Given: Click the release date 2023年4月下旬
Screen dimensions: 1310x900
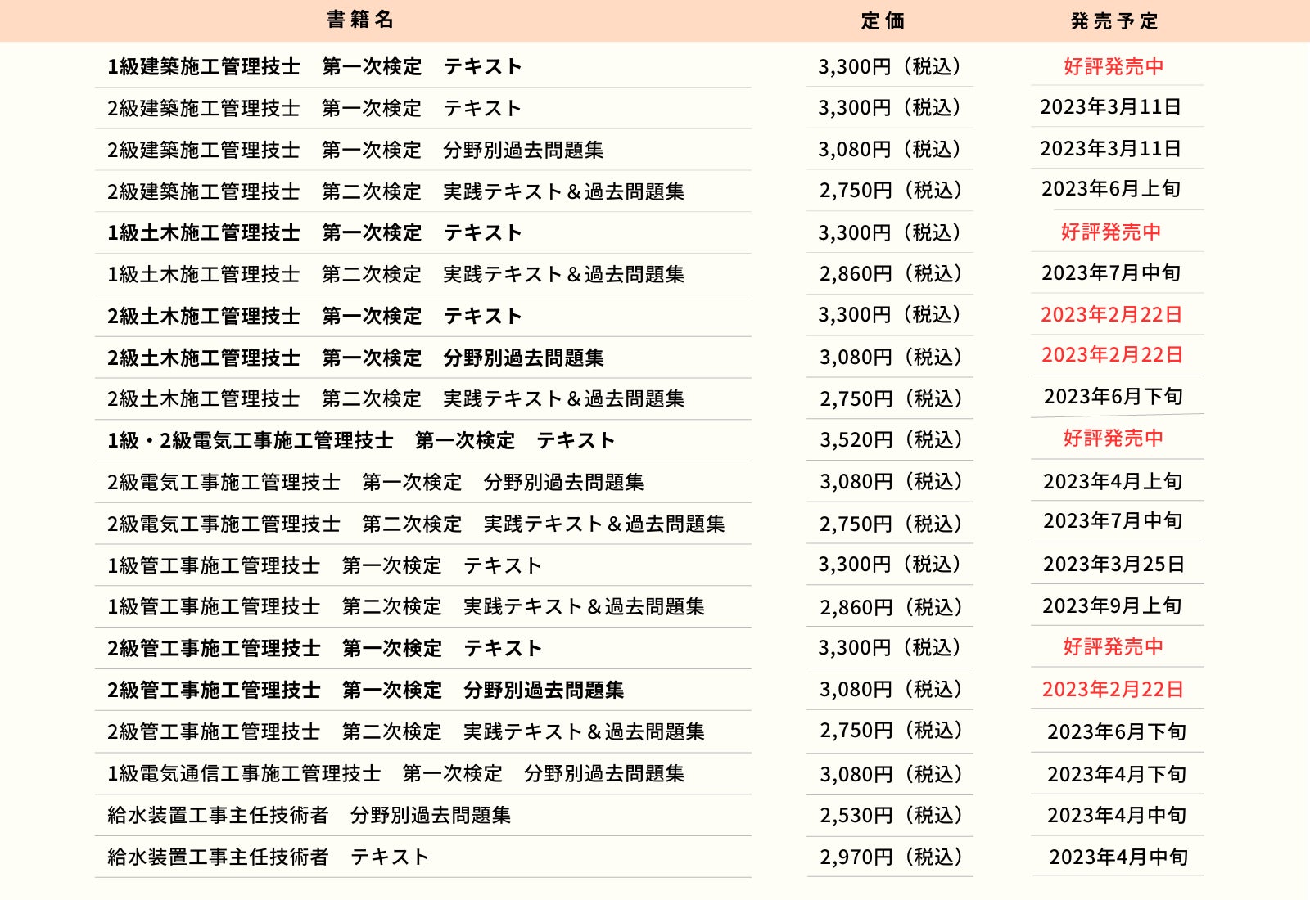Looking at the screenshot, I should (x=1117, y=774).
